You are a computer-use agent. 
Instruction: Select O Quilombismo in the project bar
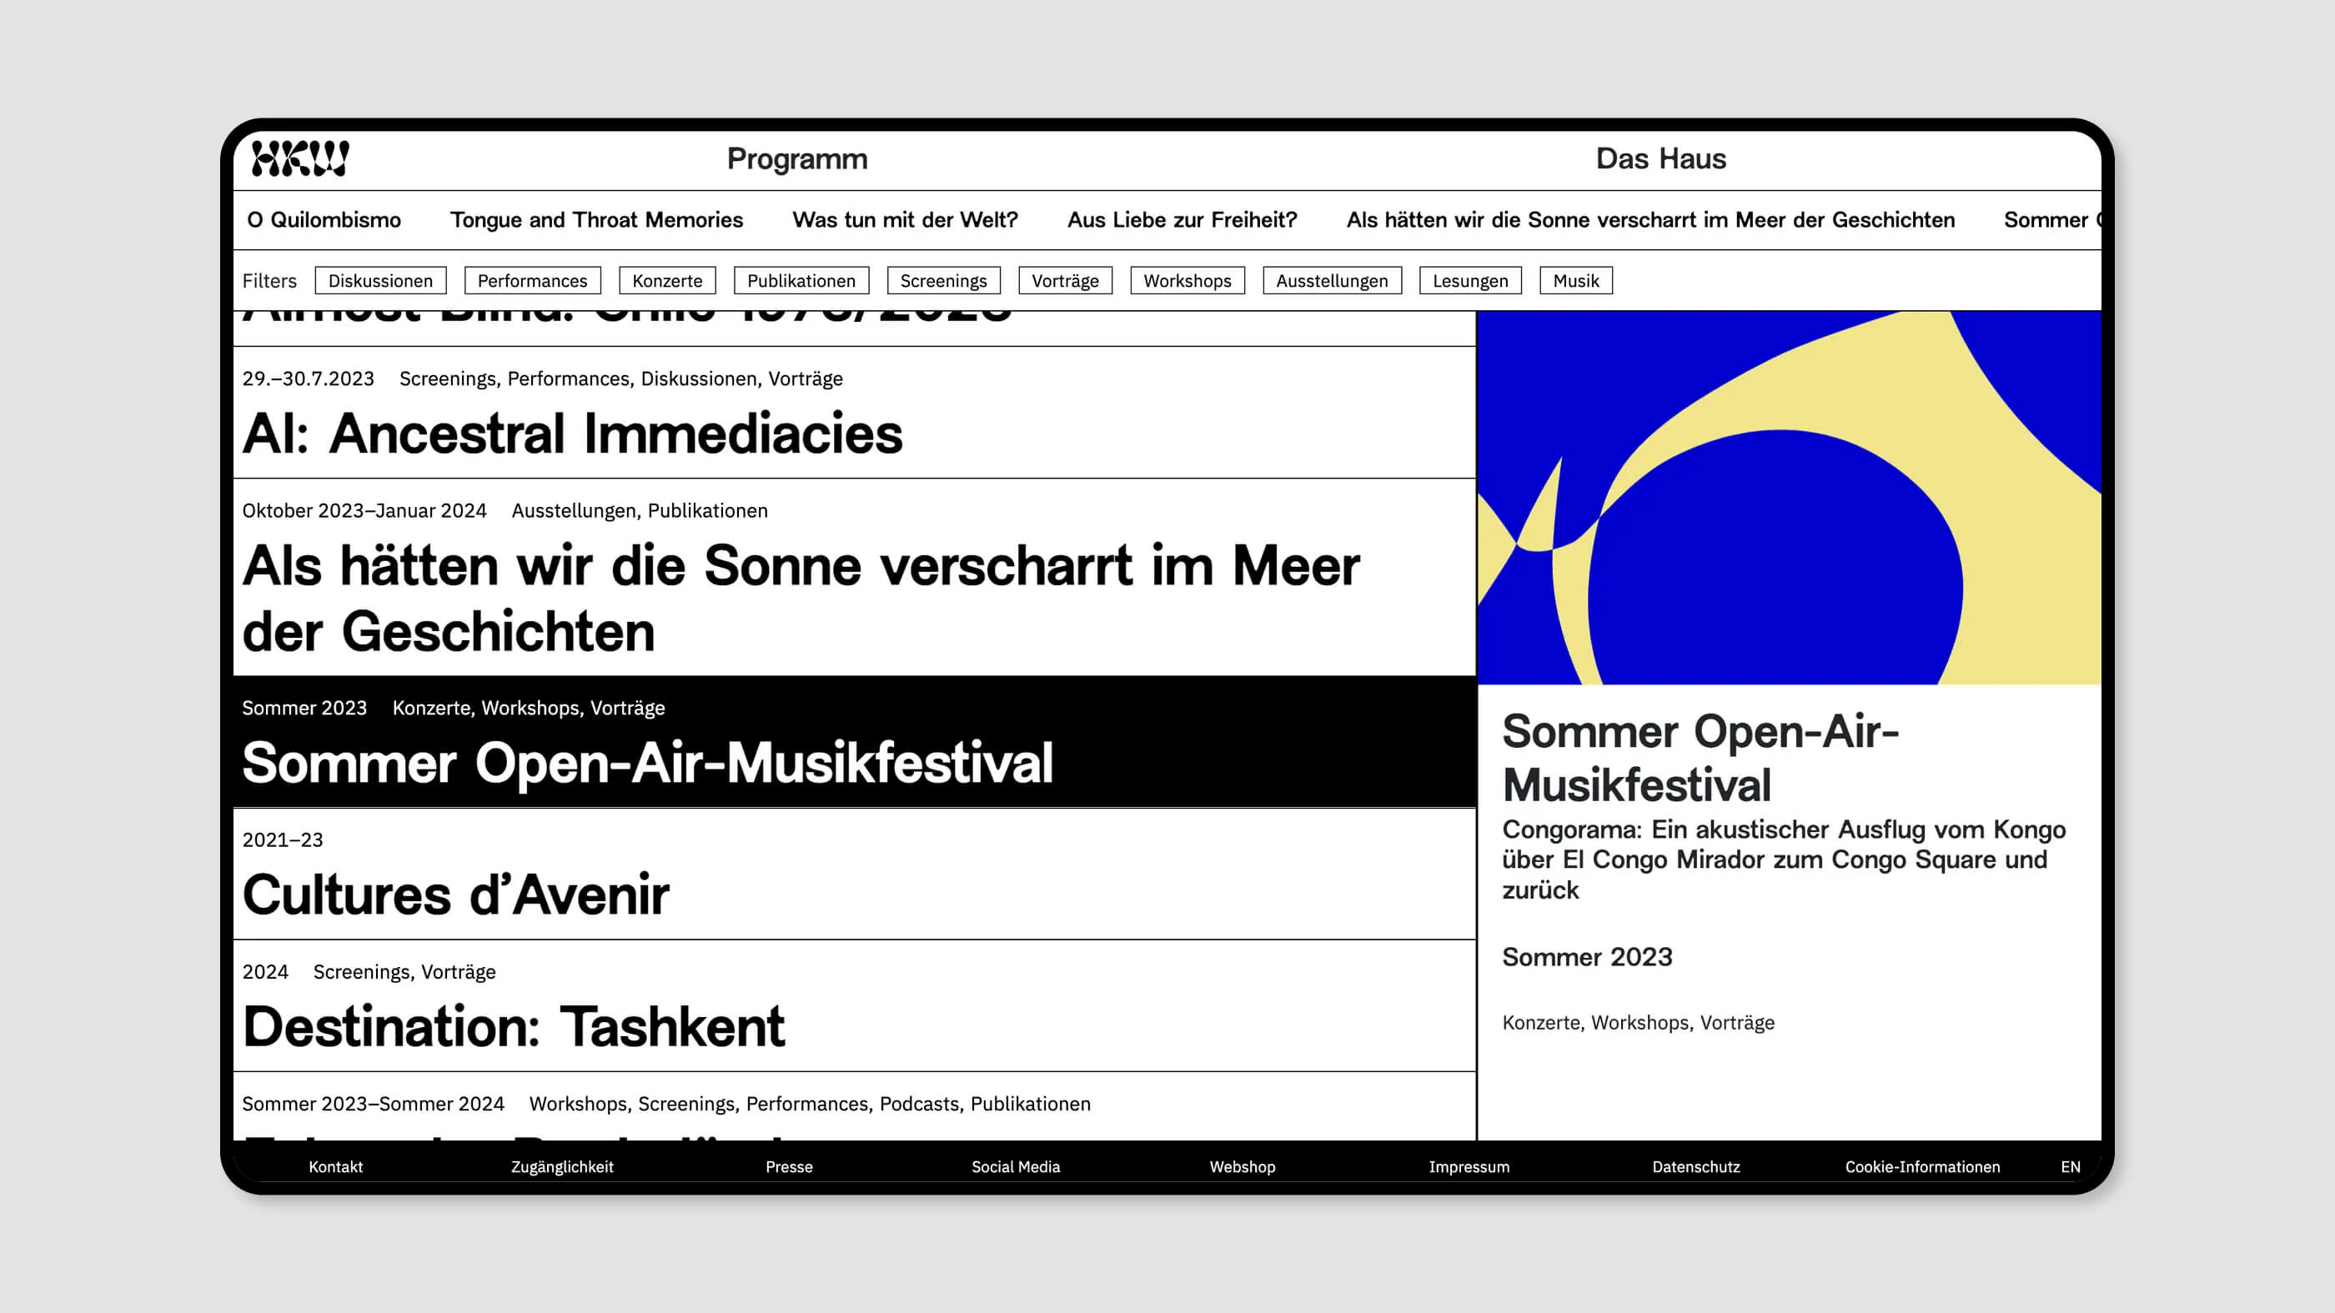tap(324, 220)
